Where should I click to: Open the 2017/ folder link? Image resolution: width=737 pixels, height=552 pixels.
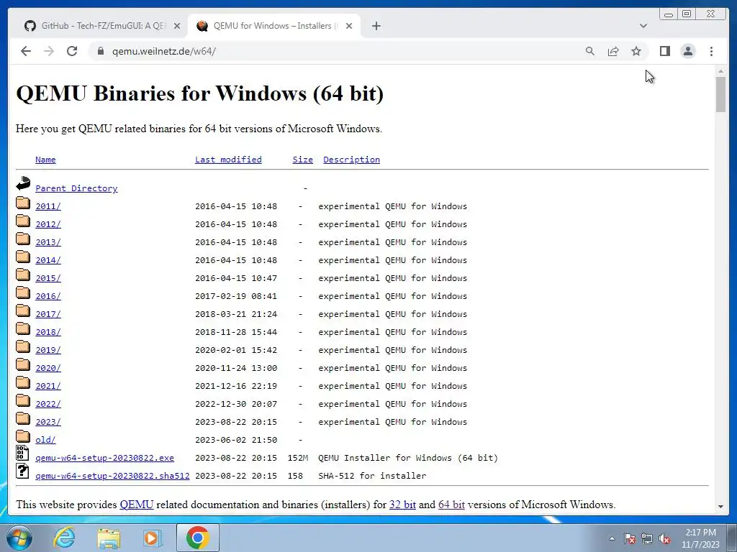(x=48, y=314)
